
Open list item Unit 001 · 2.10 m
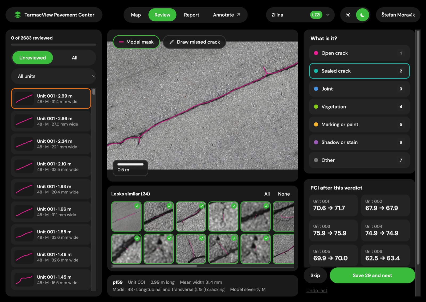coord(51,167)
